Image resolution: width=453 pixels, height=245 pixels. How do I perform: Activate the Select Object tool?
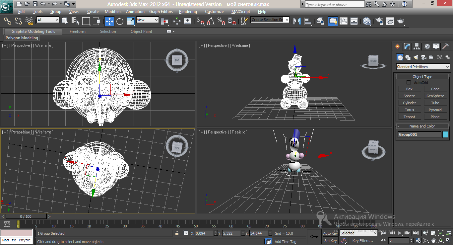(65, 21)
